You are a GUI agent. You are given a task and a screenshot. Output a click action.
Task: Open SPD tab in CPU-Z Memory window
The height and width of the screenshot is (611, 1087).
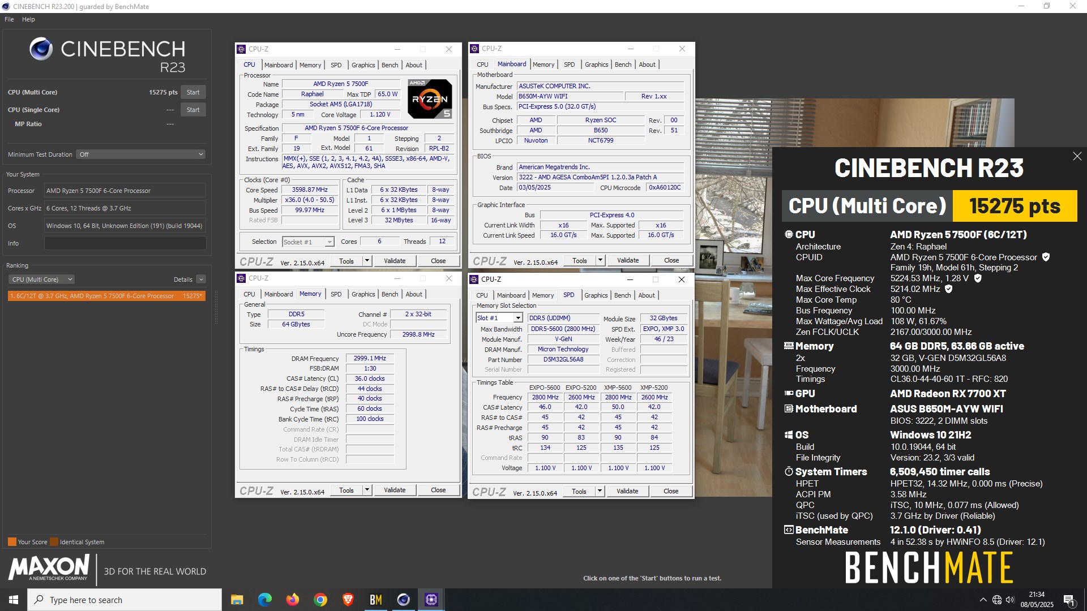[336, 294]
